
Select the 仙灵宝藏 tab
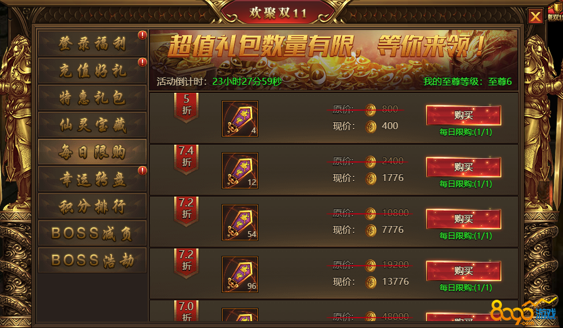[92, 125]
